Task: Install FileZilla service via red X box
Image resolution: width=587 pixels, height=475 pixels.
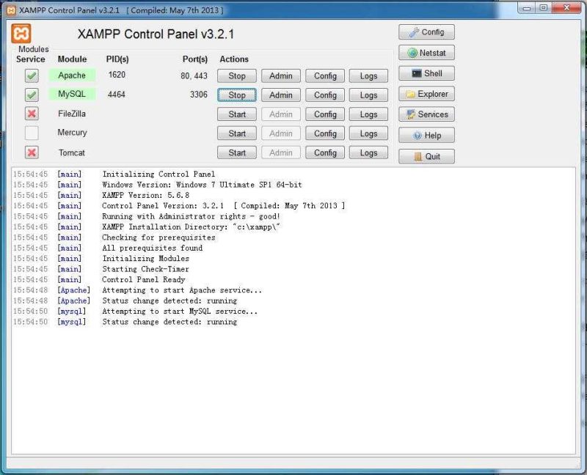Action: pos(32,114)
